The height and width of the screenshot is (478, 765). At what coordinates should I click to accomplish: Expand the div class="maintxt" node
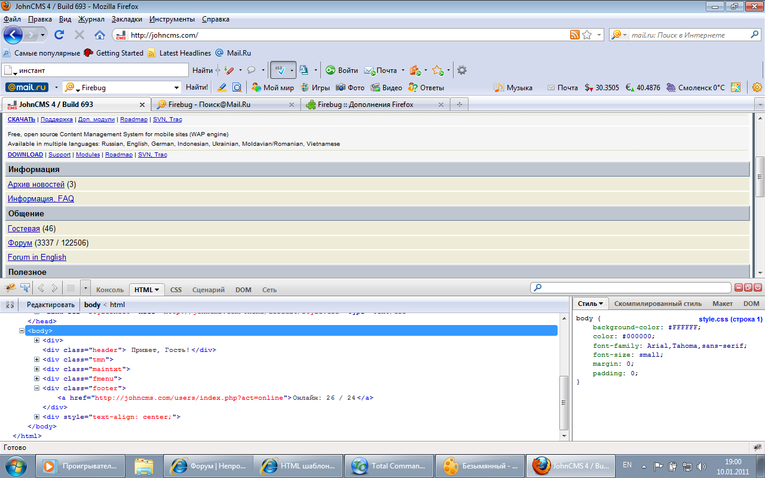(x=37, y=369)
